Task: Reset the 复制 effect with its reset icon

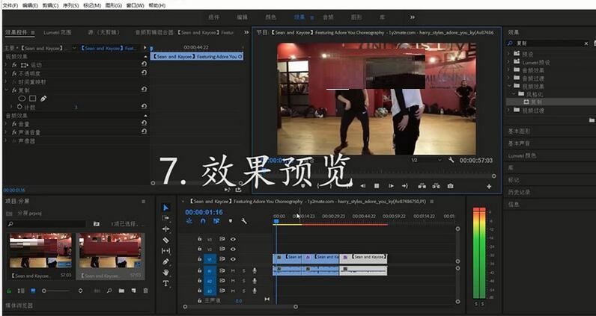Action: tap(143, 90)
